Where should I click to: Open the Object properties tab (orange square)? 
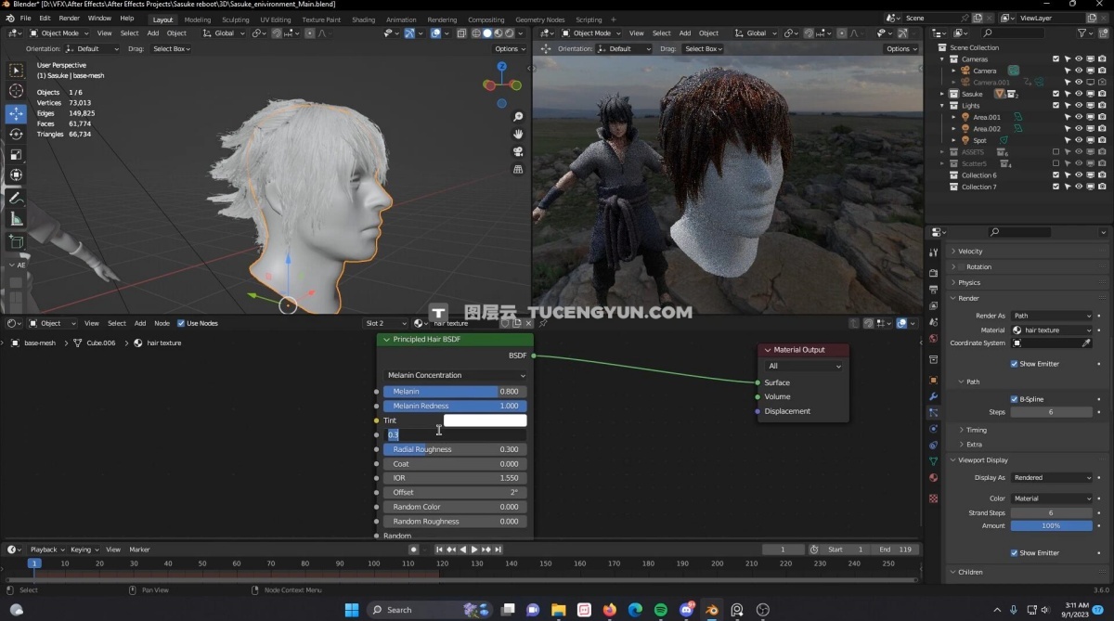click(x=933, y=380)
